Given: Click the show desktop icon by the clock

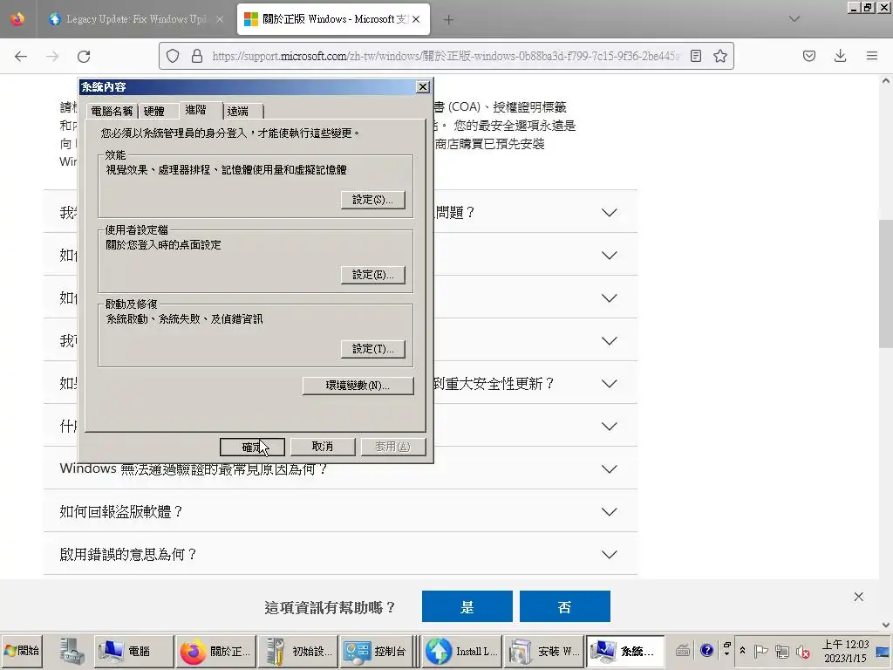Looking at the screenshot, I should pyautogui.click(x=884, y=651).
